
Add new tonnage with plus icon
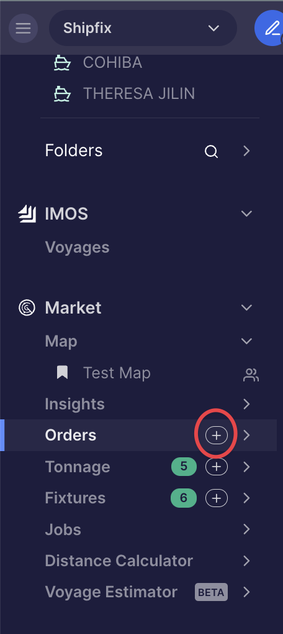tap(217, 467)
